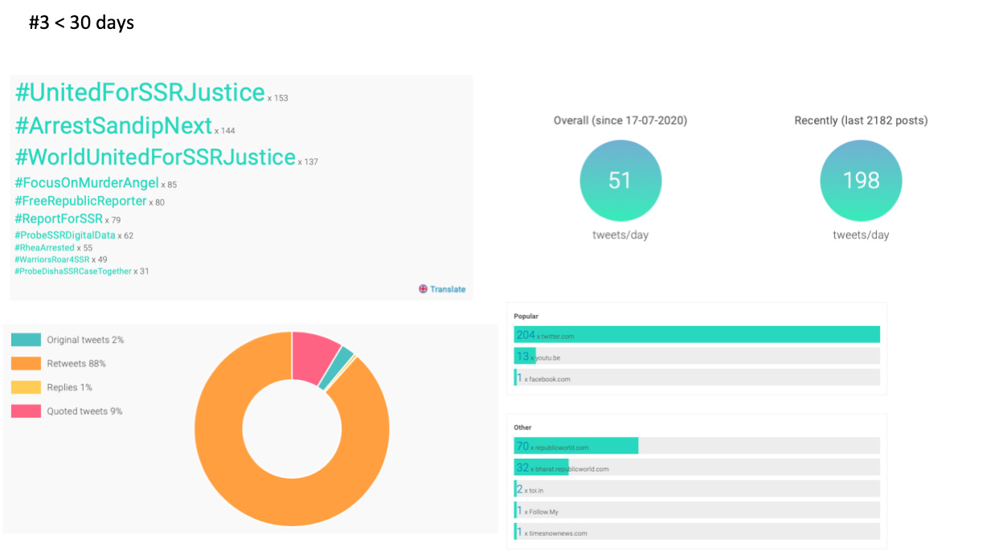Click the republicworld.com bar in Other
This screenshot has width=1007, height=559.
coord(575,446)
